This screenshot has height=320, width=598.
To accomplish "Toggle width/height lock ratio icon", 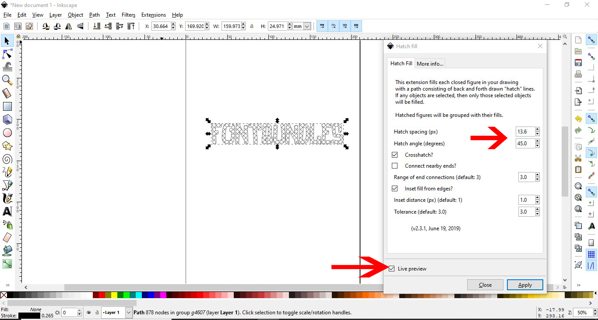I will [252, 26].
